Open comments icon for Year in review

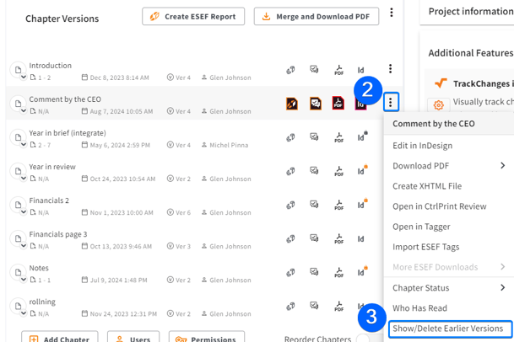coord(314,171)
